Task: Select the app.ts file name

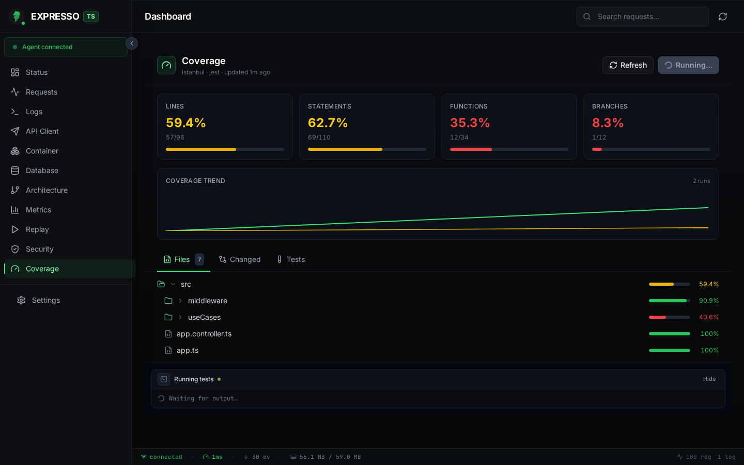Action: (x=188, y=350)
